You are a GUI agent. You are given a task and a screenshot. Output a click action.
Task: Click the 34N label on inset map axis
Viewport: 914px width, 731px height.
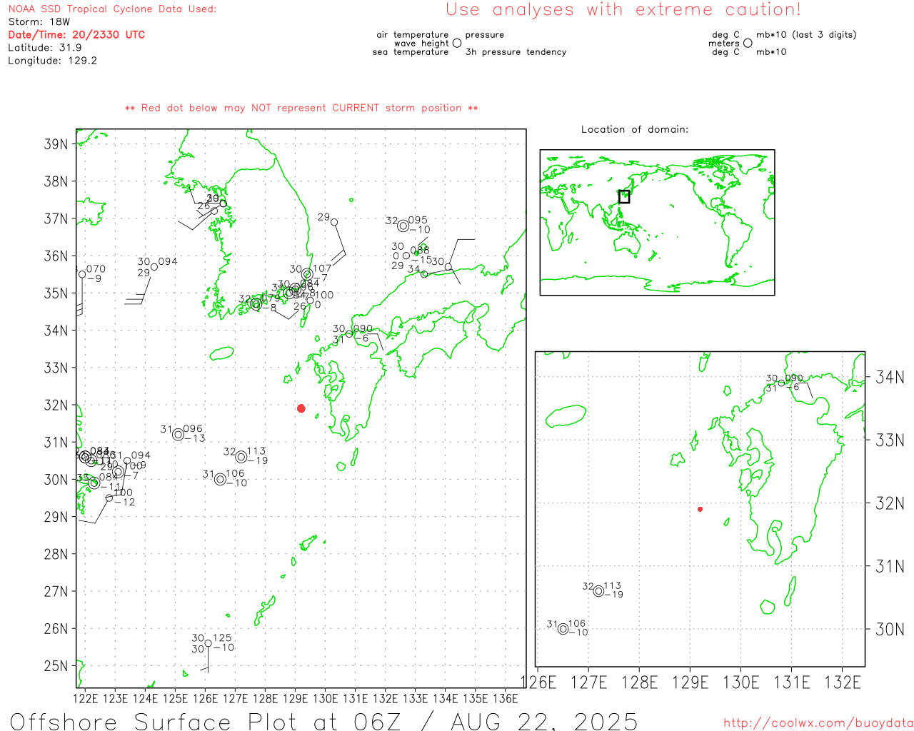click(890, 377)
